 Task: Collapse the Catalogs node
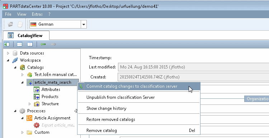[15, 67]
